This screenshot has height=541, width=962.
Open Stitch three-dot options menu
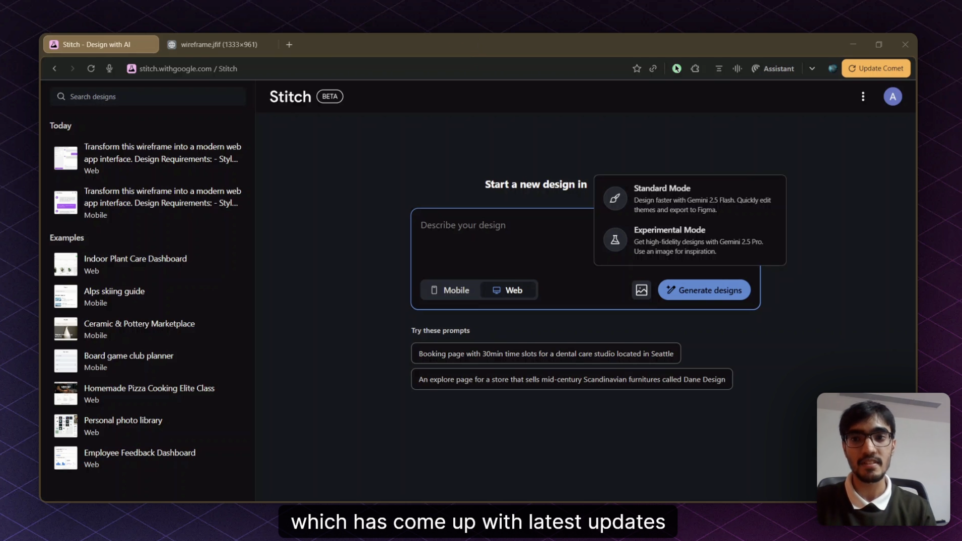(863, 97)
